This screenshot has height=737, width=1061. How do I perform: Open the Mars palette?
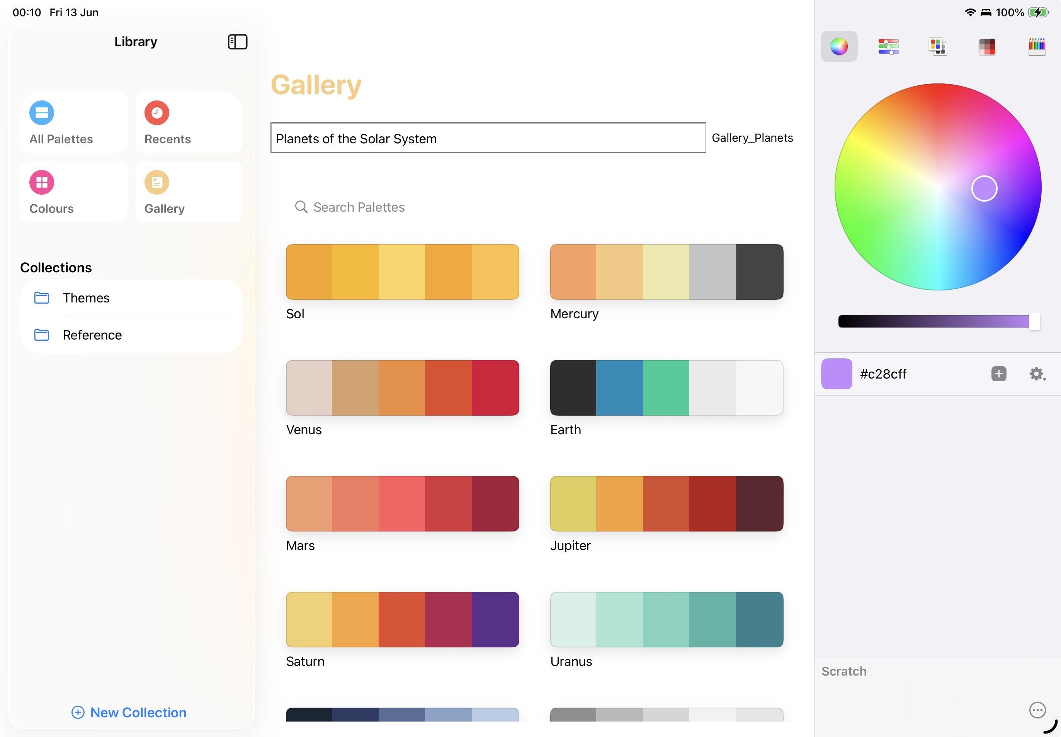pos(402,504)
